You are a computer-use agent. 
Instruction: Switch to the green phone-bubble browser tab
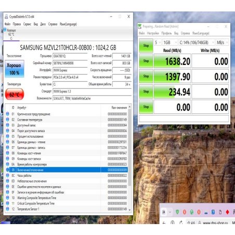point(192,212)
